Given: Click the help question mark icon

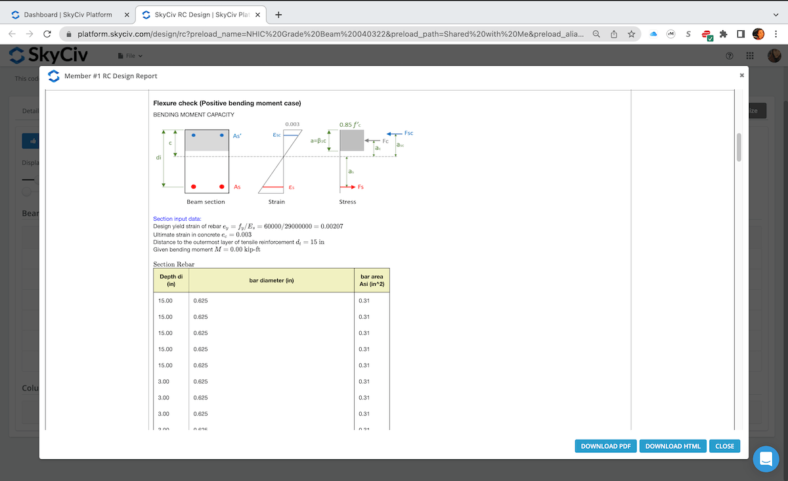Looking at the screenshot, I should coord(729,56).
